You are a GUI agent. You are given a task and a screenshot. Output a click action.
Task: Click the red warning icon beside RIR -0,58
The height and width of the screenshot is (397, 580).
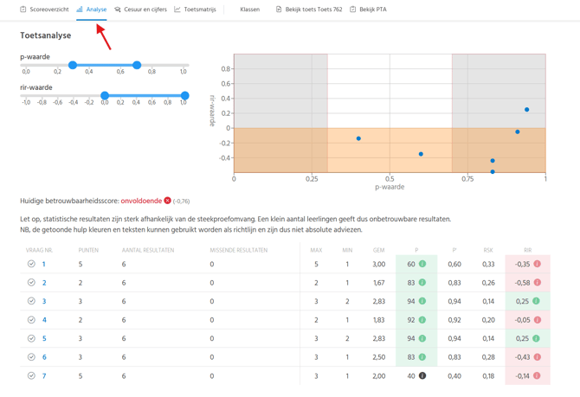coord(537,283)
